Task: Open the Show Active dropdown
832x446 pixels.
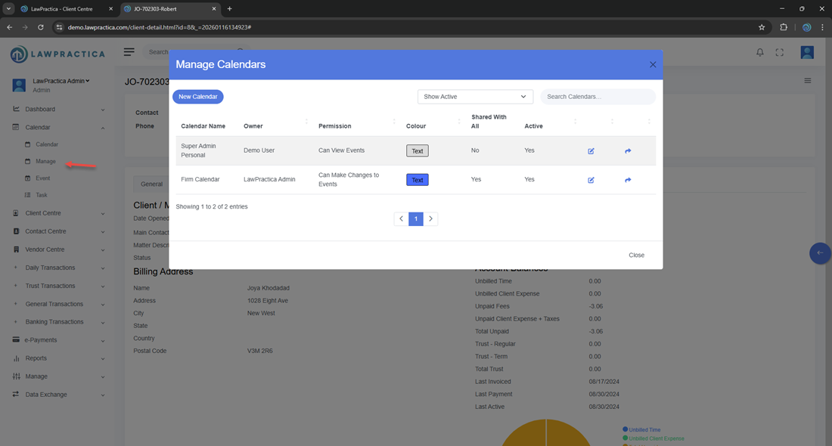Action: (475, 97)
